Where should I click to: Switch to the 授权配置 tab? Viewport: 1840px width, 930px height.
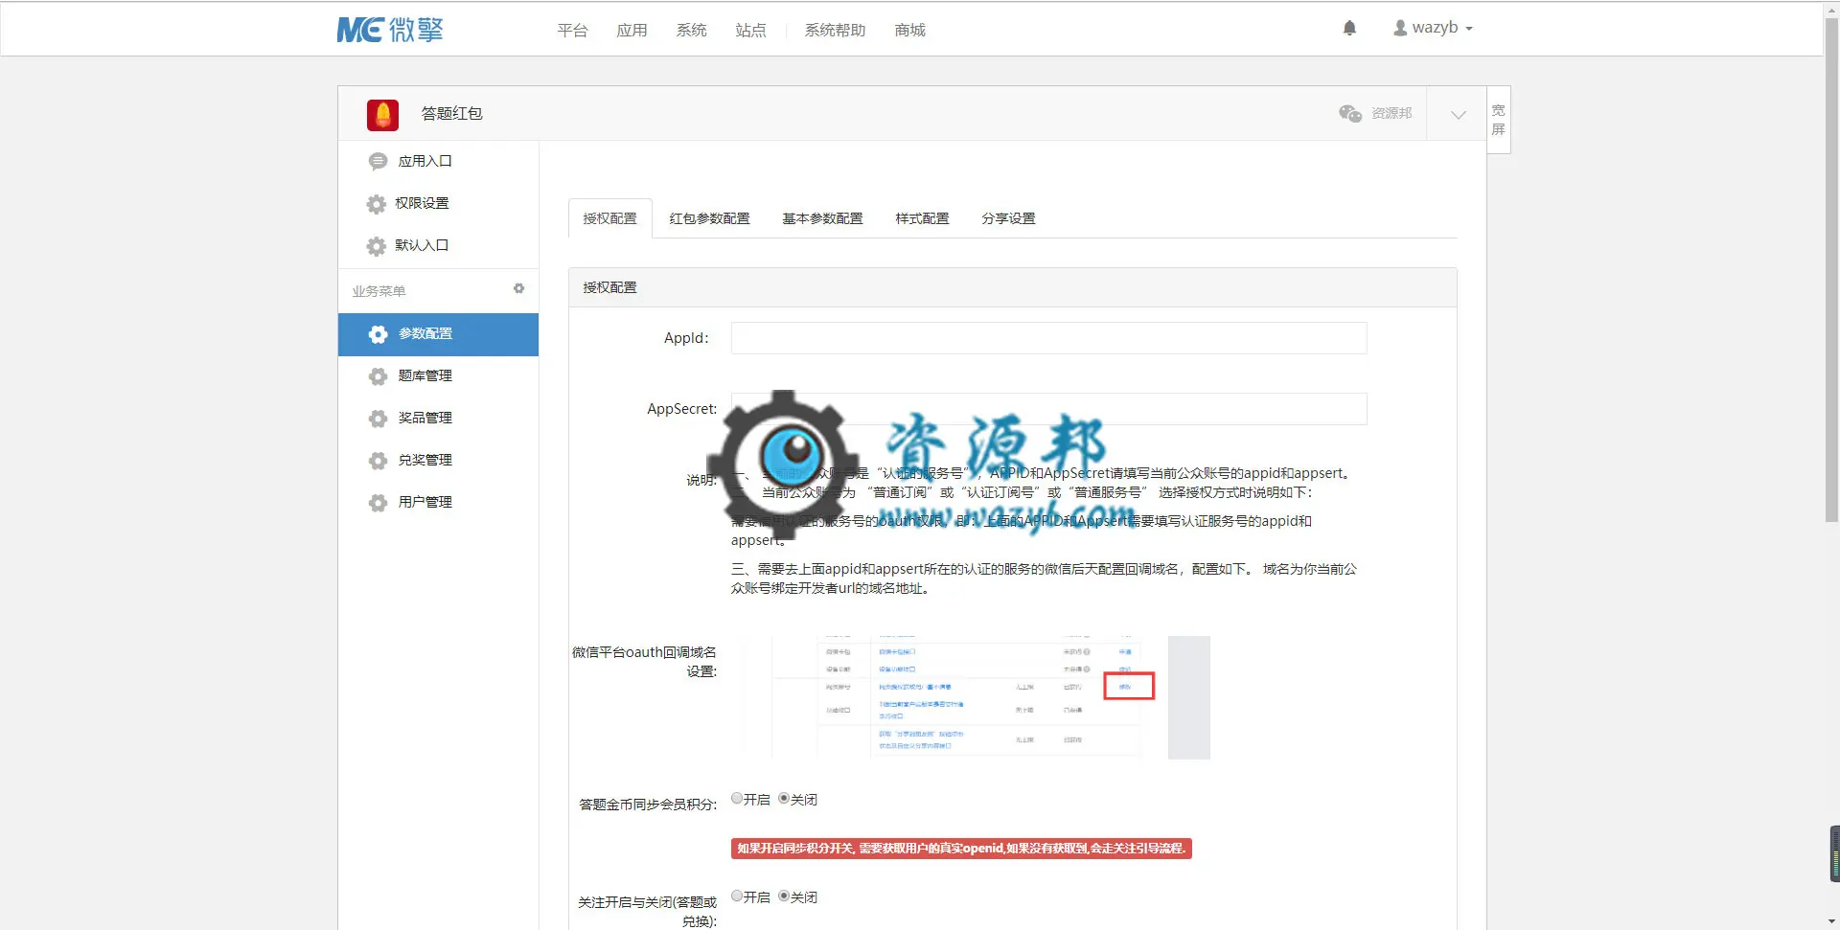click(x=609, y=218)
